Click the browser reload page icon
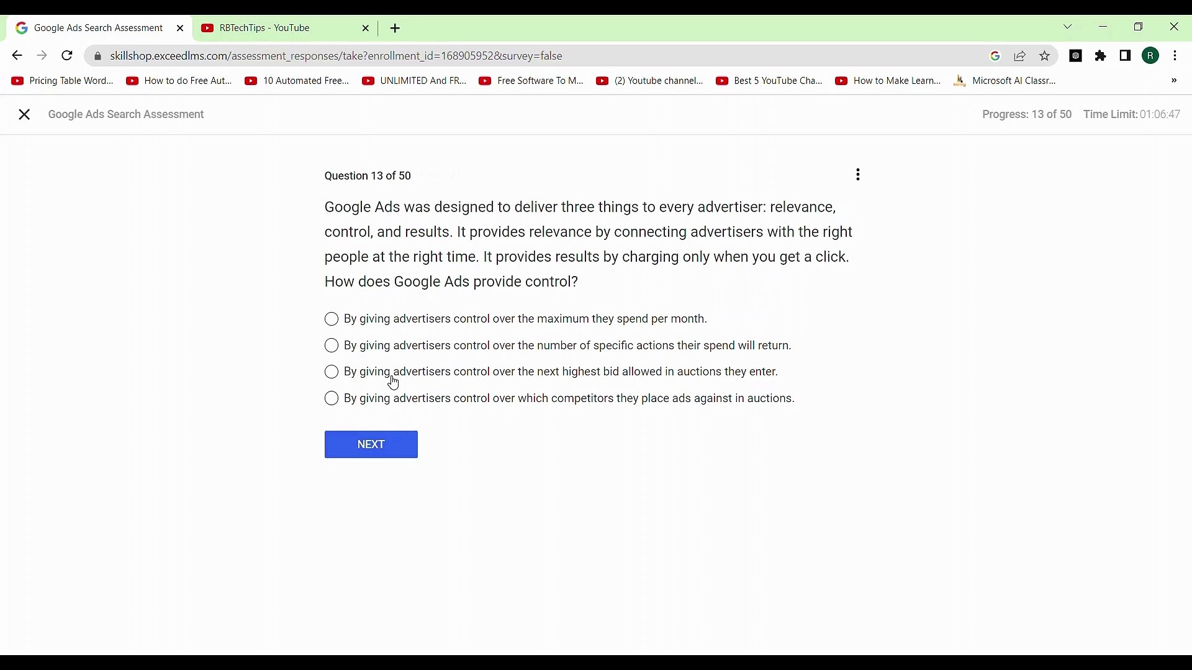1192x670 pixels. pyautogui.click(x=67, y=56)
